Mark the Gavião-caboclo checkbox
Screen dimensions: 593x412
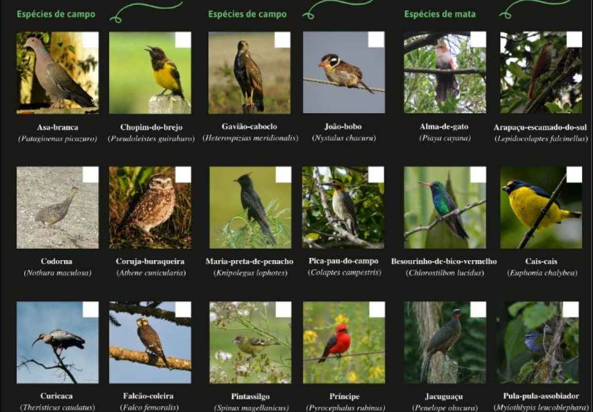click(x=283, y=40)
